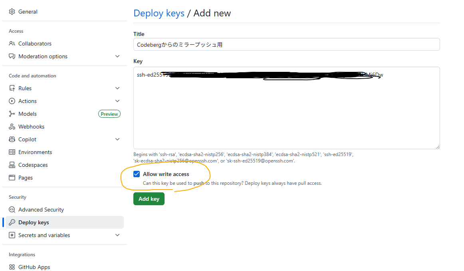Open GitHub Apps settings

pyautogui.click(x=34, y=267)
